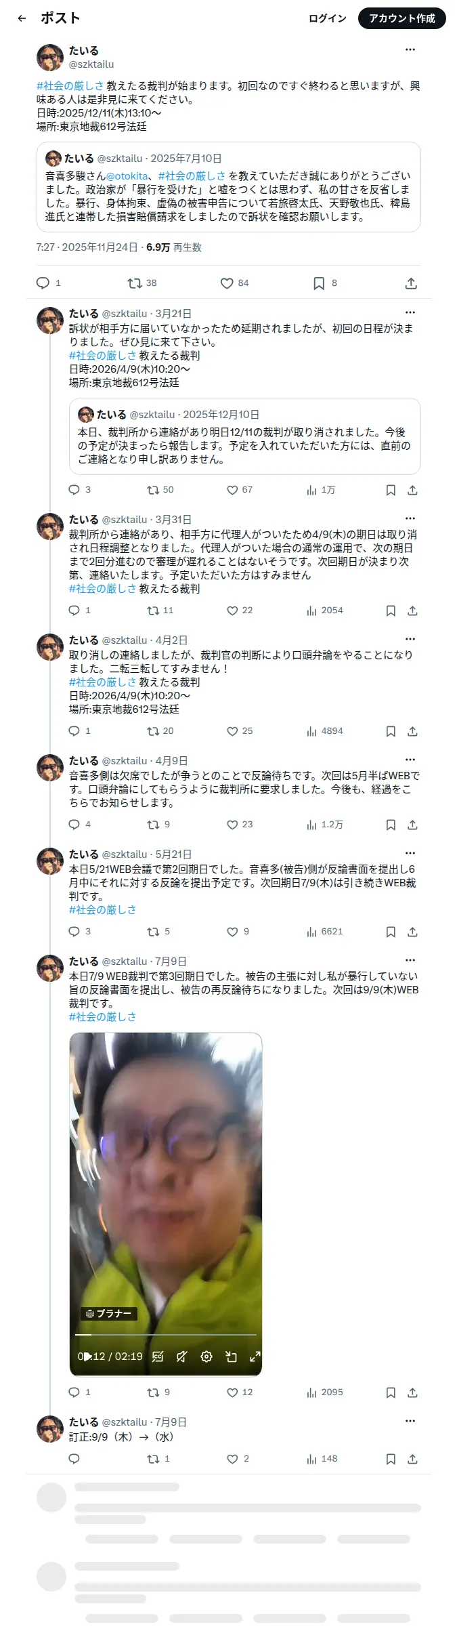Seek the video progress bar
457x1633 pixels.
[166, 1335]
